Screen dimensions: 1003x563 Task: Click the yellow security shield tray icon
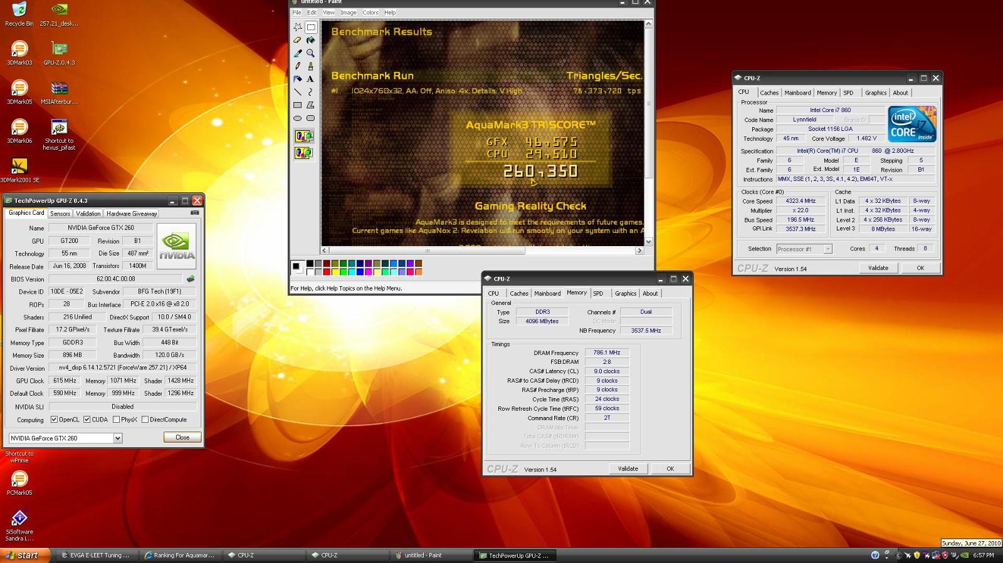pos(917,555)
